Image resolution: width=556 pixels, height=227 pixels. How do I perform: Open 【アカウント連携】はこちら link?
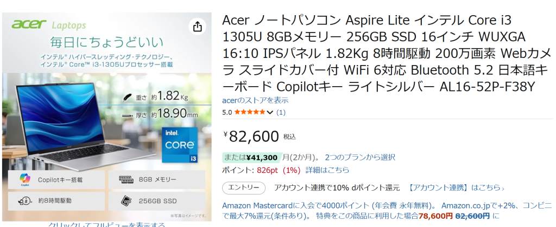pos(456,188)
